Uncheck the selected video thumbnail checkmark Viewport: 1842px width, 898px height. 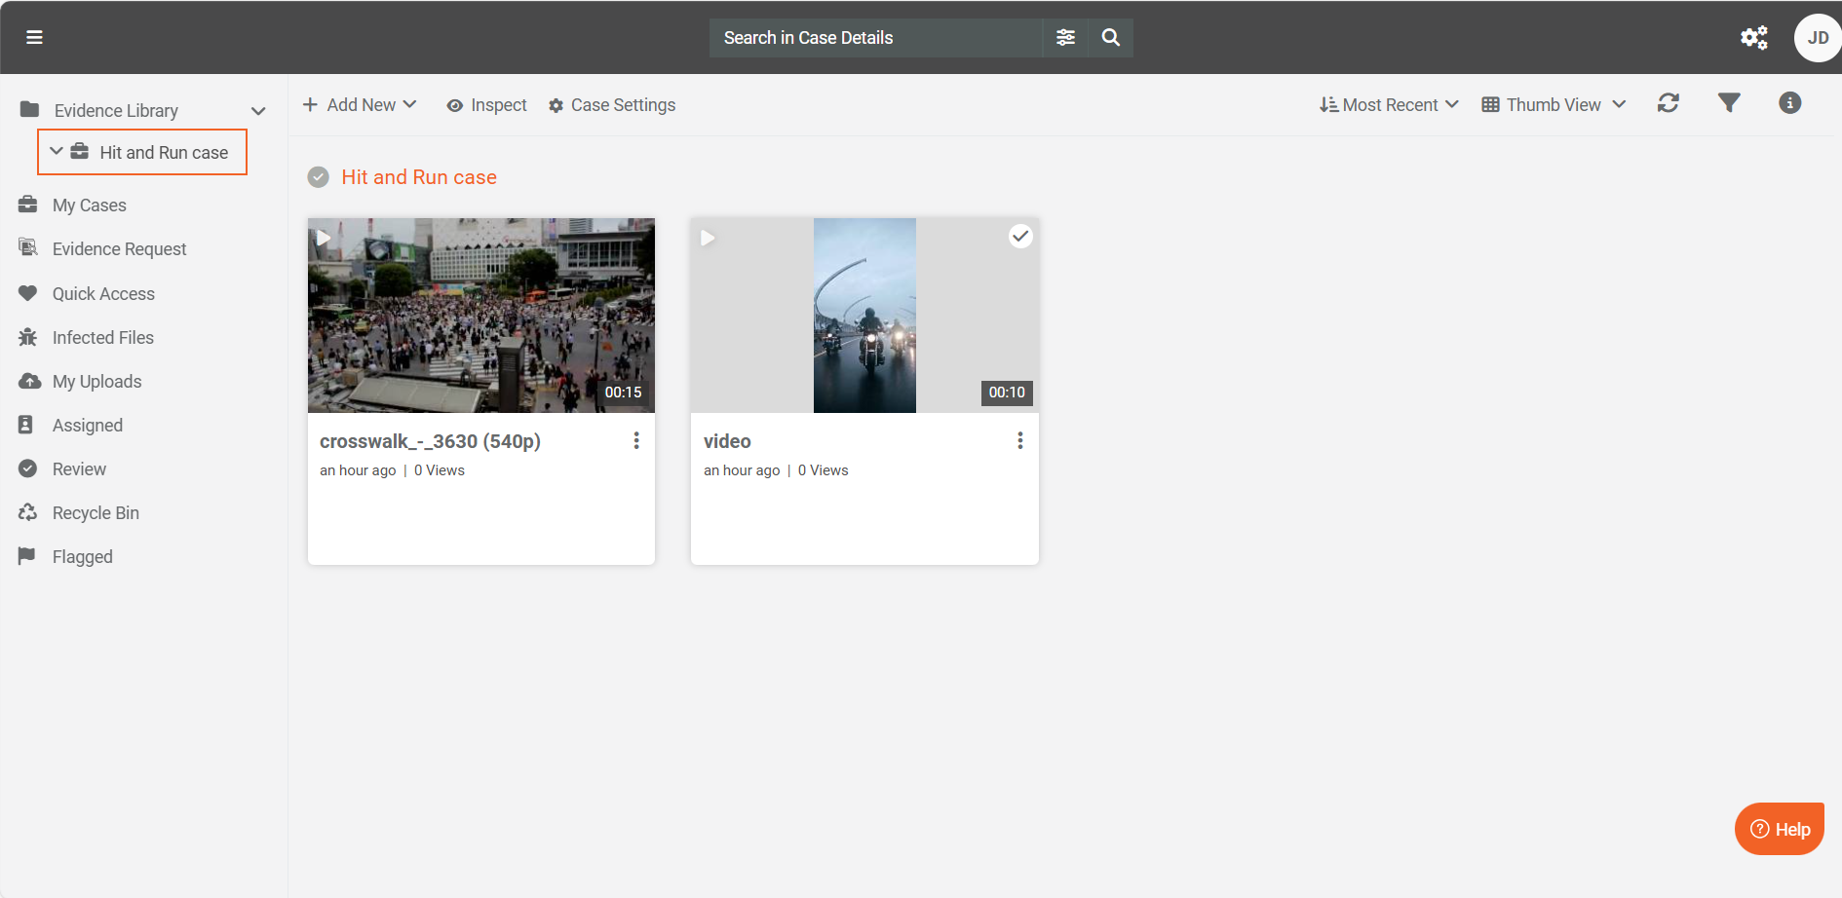pyautogui.click(x=1019, y=237)
